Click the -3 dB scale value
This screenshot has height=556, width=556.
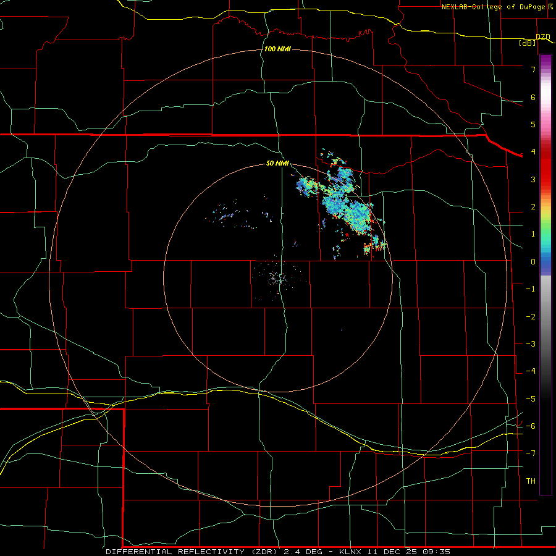(531, 344)
